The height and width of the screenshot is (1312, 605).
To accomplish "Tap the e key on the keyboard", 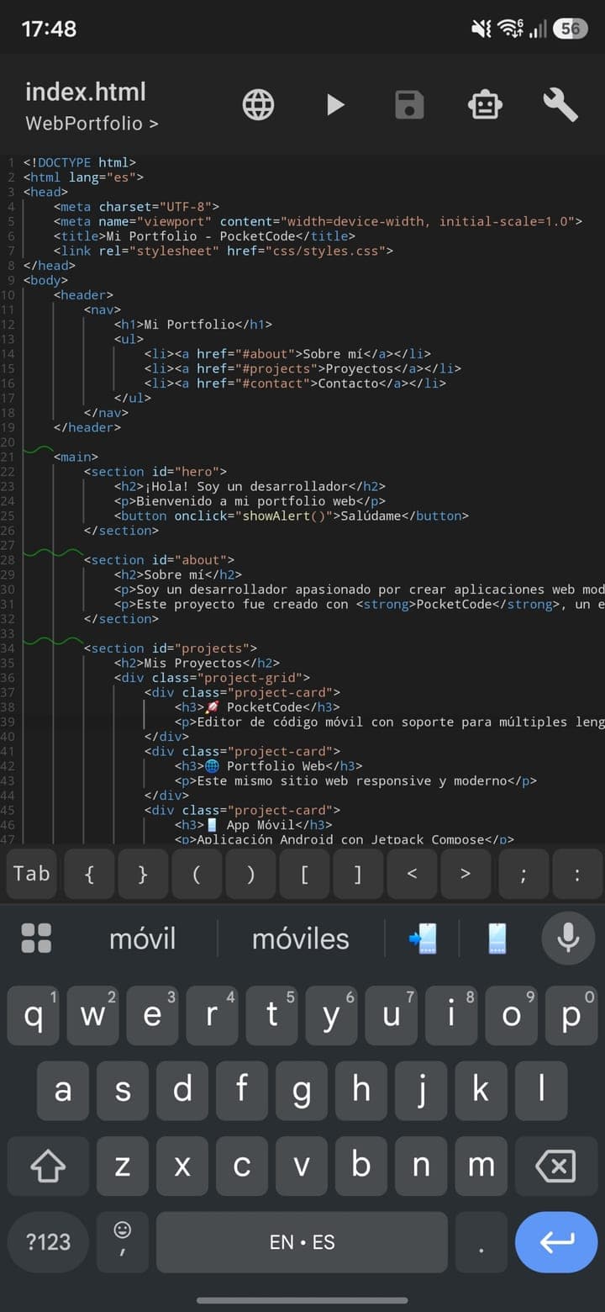I will (x=153, y=1015).
